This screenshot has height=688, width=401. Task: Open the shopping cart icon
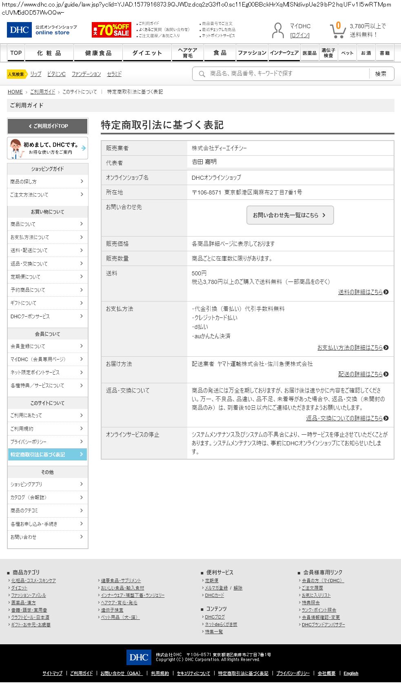click(x=337, y=30)
